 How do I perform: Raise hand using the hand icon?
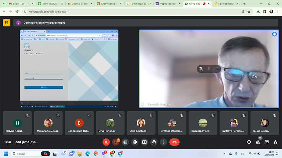(x=154, y=142)
